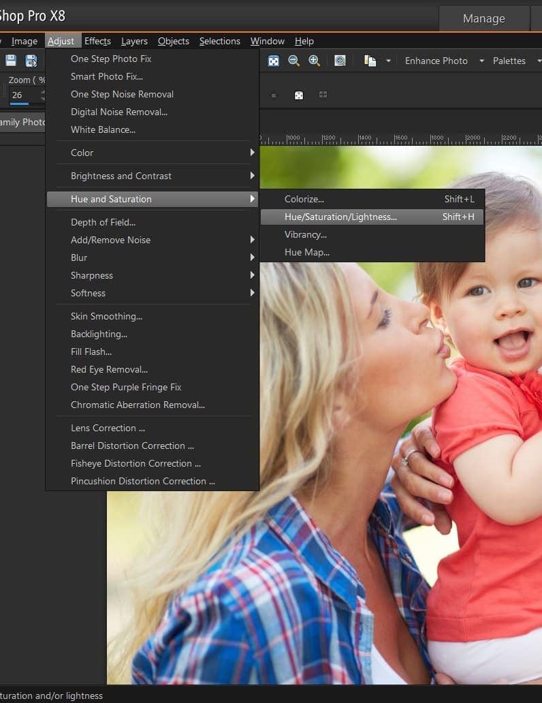
Task: Expand the Blur submenu
Action: 152,257
